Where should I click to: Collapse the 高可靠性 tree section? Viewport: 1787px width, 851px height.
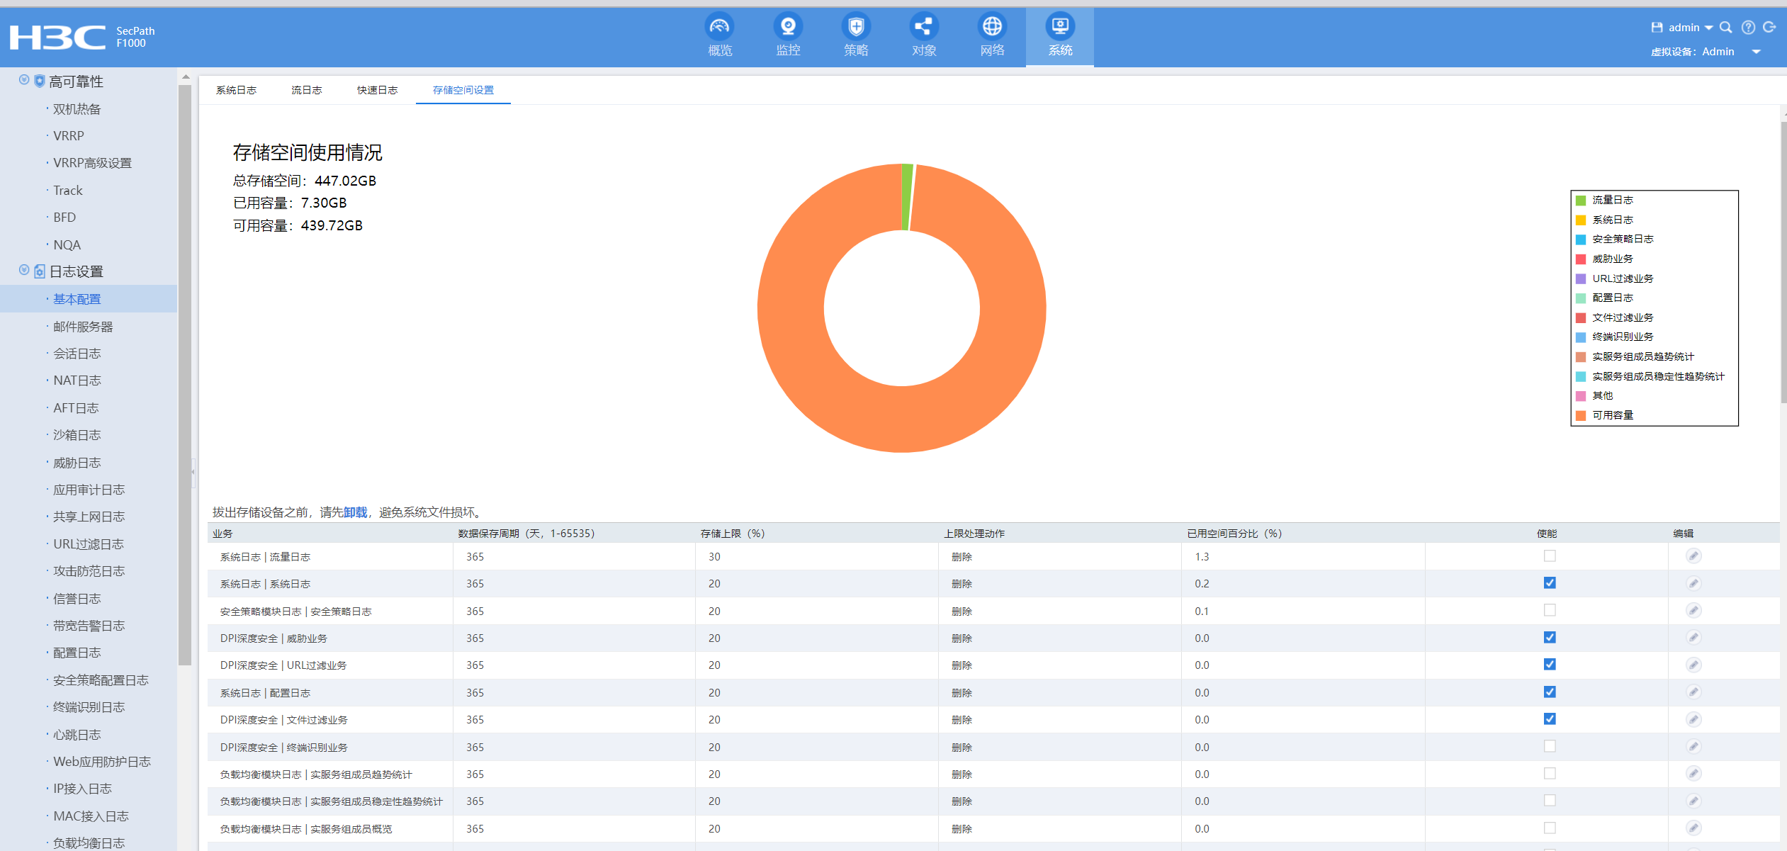point(24,80)
